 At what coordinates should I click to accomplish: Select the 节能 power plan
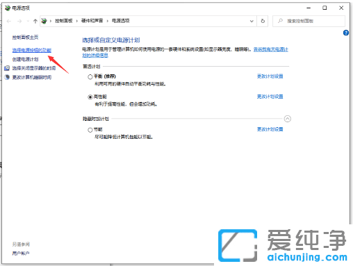90,130
